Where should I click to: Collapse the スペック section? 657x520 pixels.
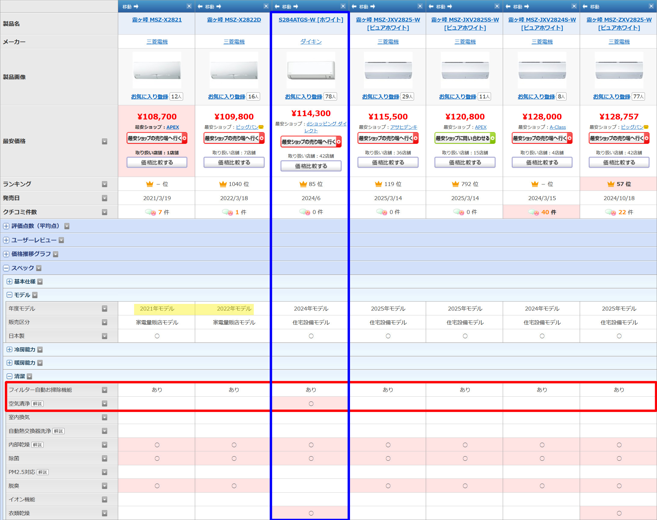pyautogui.click(x=6, y=268)
